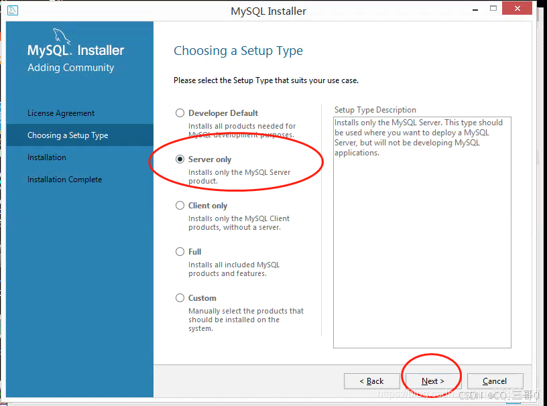
Task: Click the 'Adding Community' subtitle text
Action: [x=71, y=67]
